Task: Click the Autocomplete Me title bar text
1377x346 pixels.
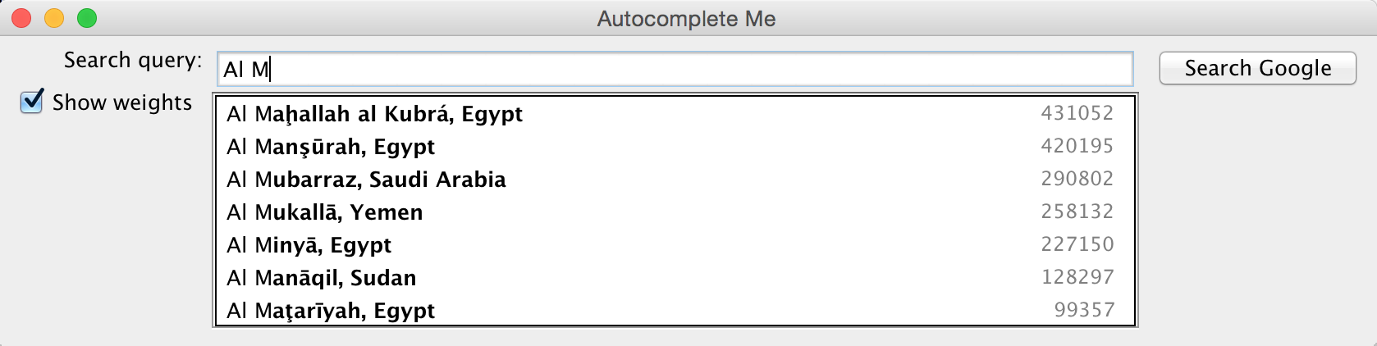Action: 687,19
